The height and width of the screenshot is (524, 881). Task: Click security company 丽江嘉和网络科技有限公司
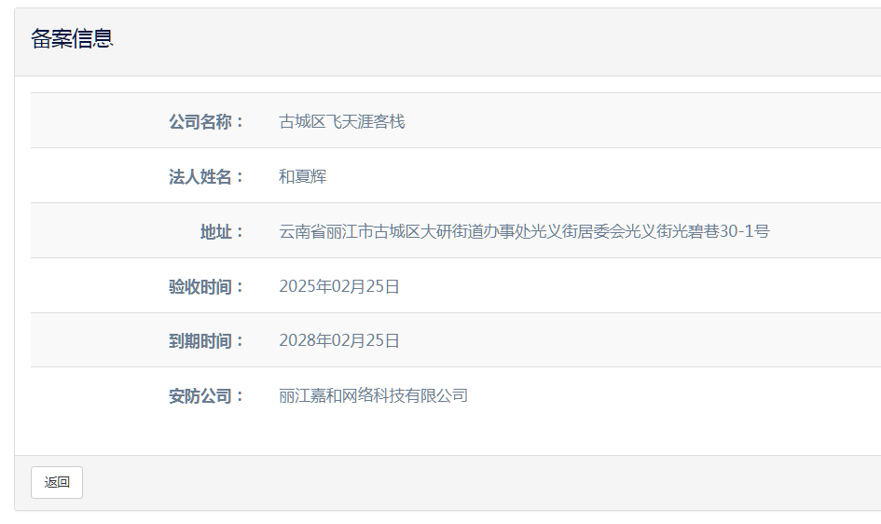[x=373, y=396]
